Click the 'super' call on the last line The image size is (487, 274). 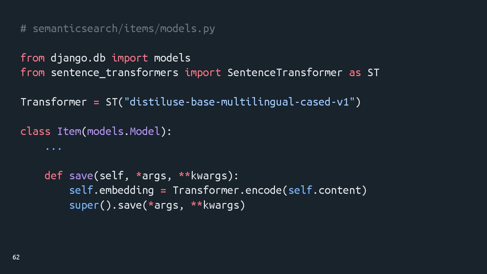click(x=84, y=205)
